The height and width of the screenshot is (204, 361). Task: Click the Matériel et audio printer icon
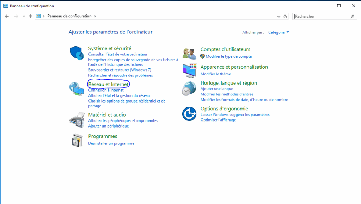pyautogui.click(x=77, y=120)
